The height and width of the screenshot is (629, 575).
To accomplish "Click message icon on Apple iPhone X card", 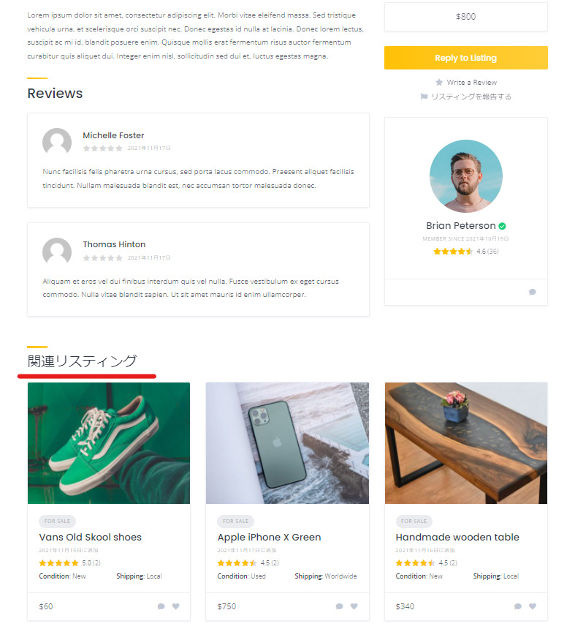I will 340,606.
